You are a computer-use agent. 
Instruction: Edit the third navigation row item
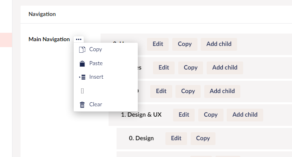(x=161, y=91)
